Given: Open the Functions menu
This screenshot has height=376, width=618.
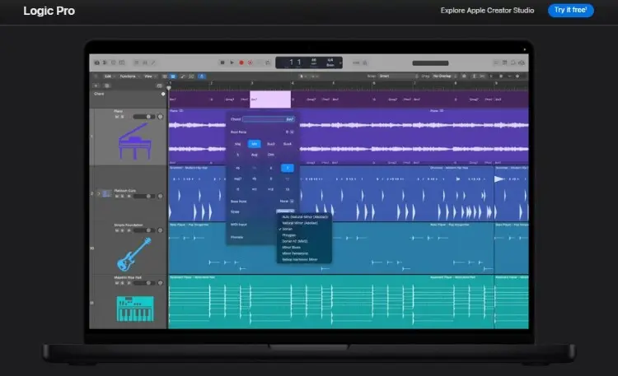Looking at the screenshot, I should [129, 77].
